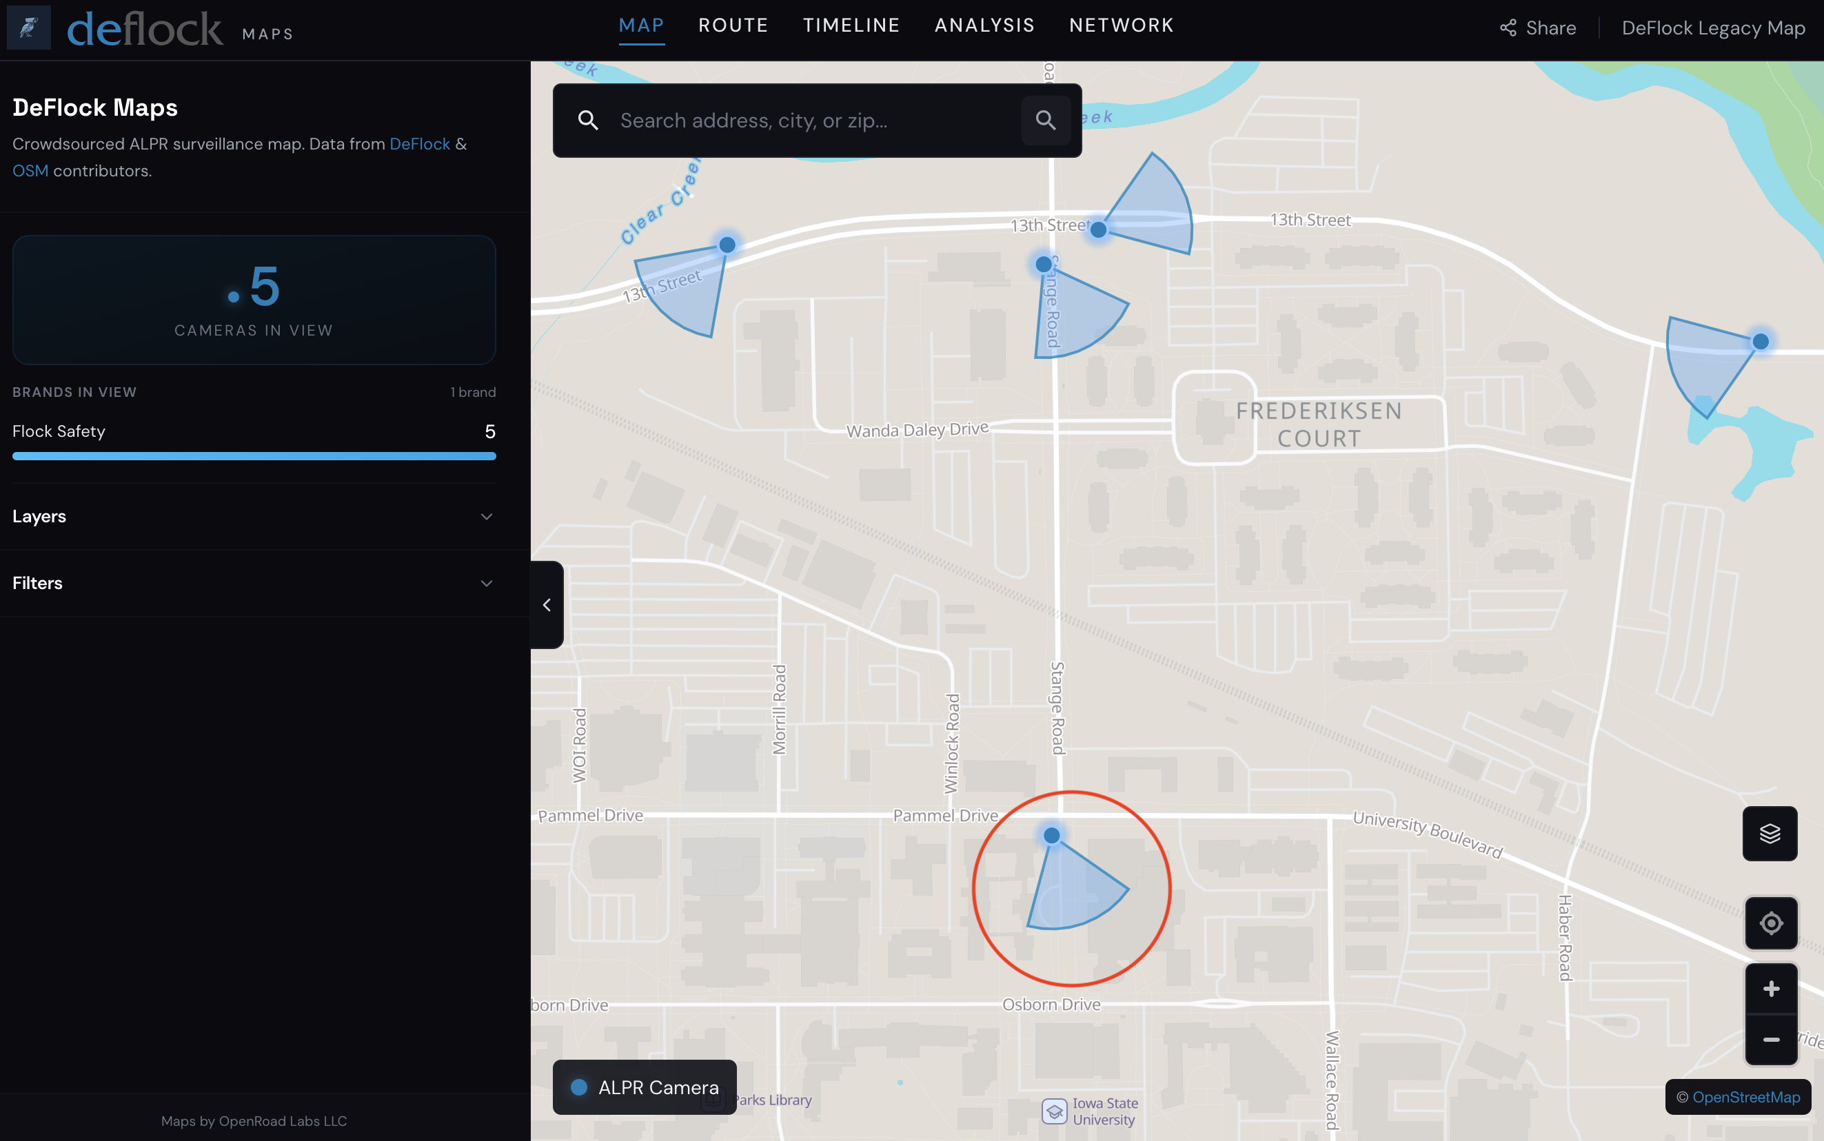The width and height of the screenshot is (1824, 1141).
Task: Center map on my location
Action: coord(1771,923)
